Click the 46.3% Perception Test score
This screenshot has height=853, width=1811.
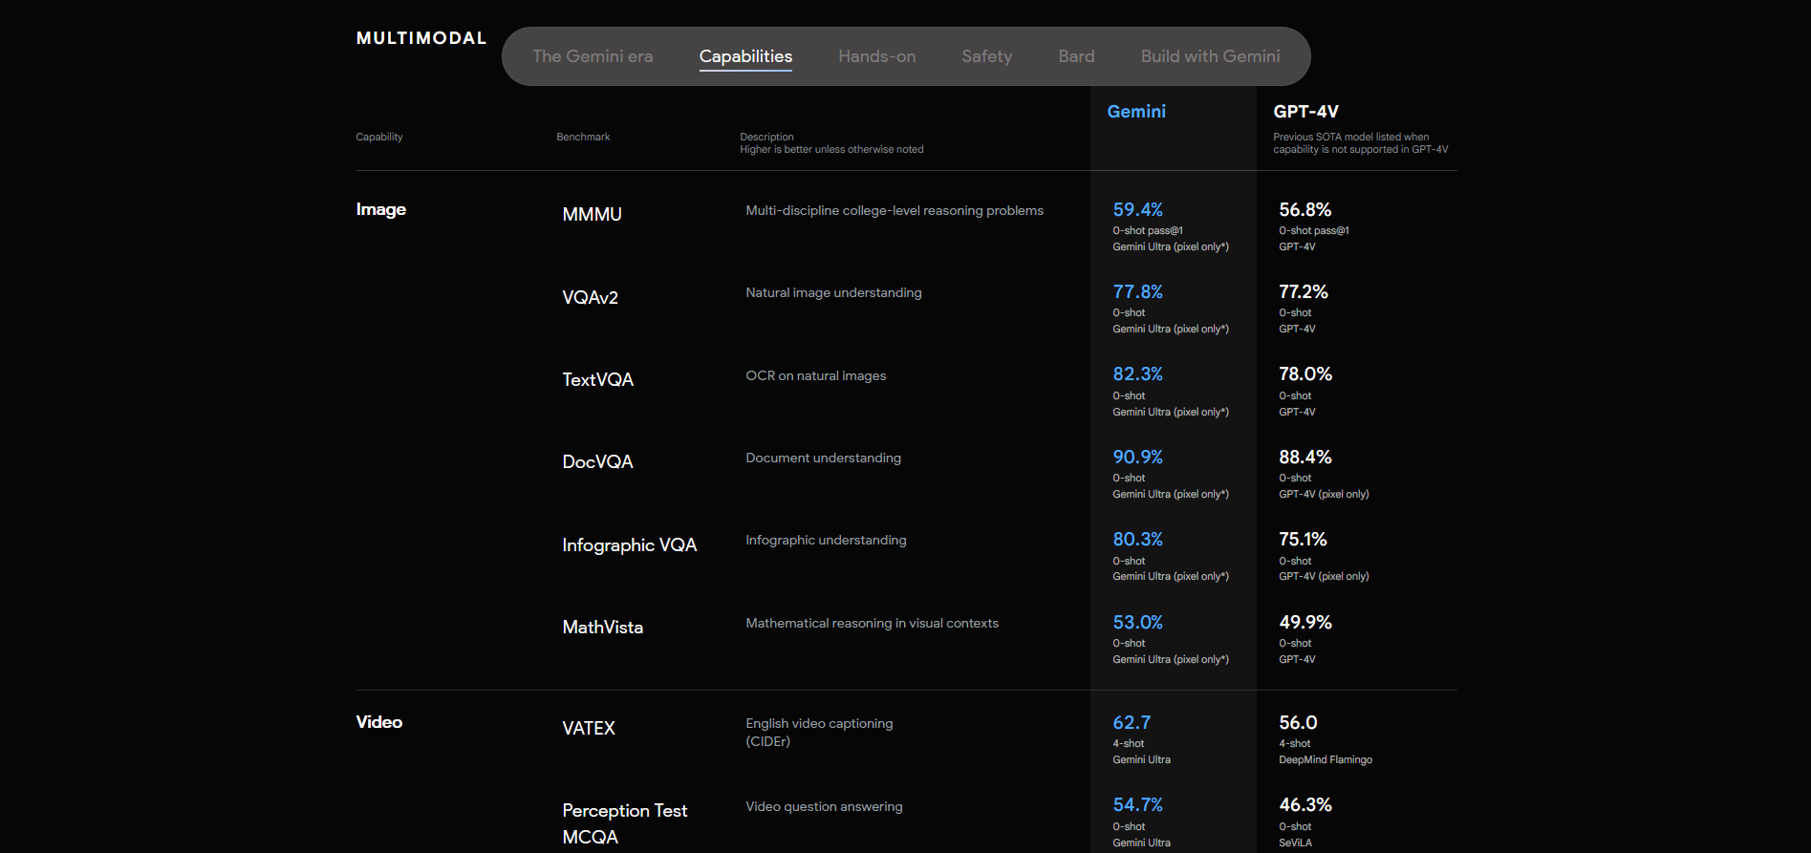[x=1305, y=804]
